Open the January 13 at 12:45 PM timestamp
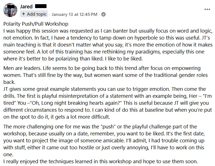The width and height of the screenshot is (215, 166). pyautogui.click(x=74, y=14)
